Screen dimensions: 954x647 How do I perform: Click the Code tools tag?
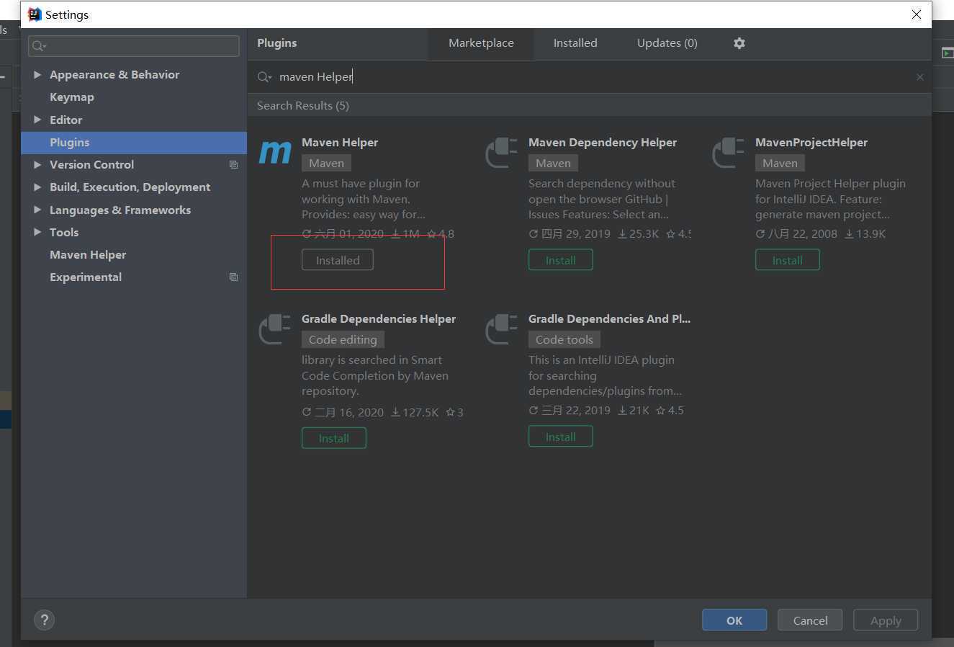click(x=564, y=340)
